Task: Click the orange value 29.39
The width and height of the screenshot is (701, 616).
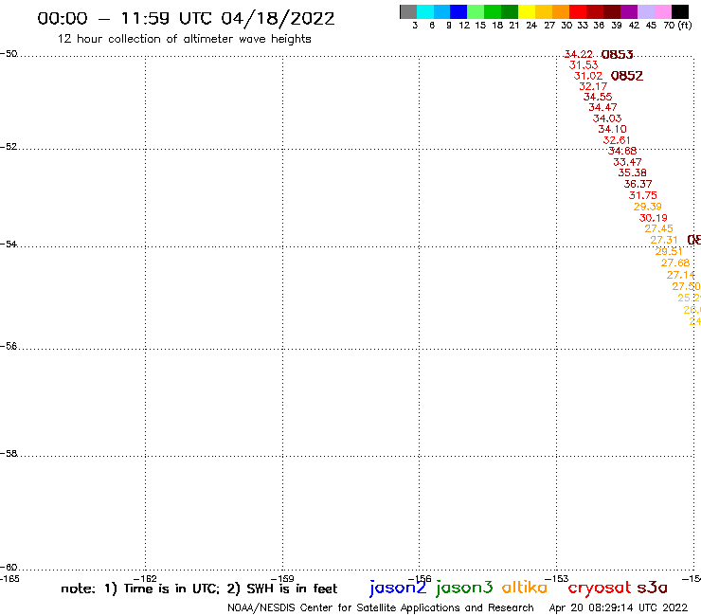Action: pyautogui.click(x=648, y=207)
